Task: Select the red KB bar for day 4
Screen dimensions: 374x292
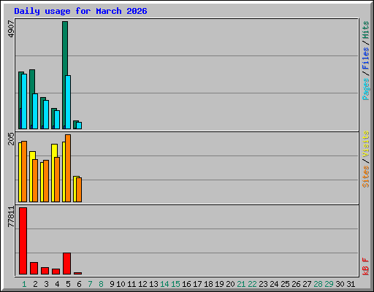Action: click(x=56, y=272)
